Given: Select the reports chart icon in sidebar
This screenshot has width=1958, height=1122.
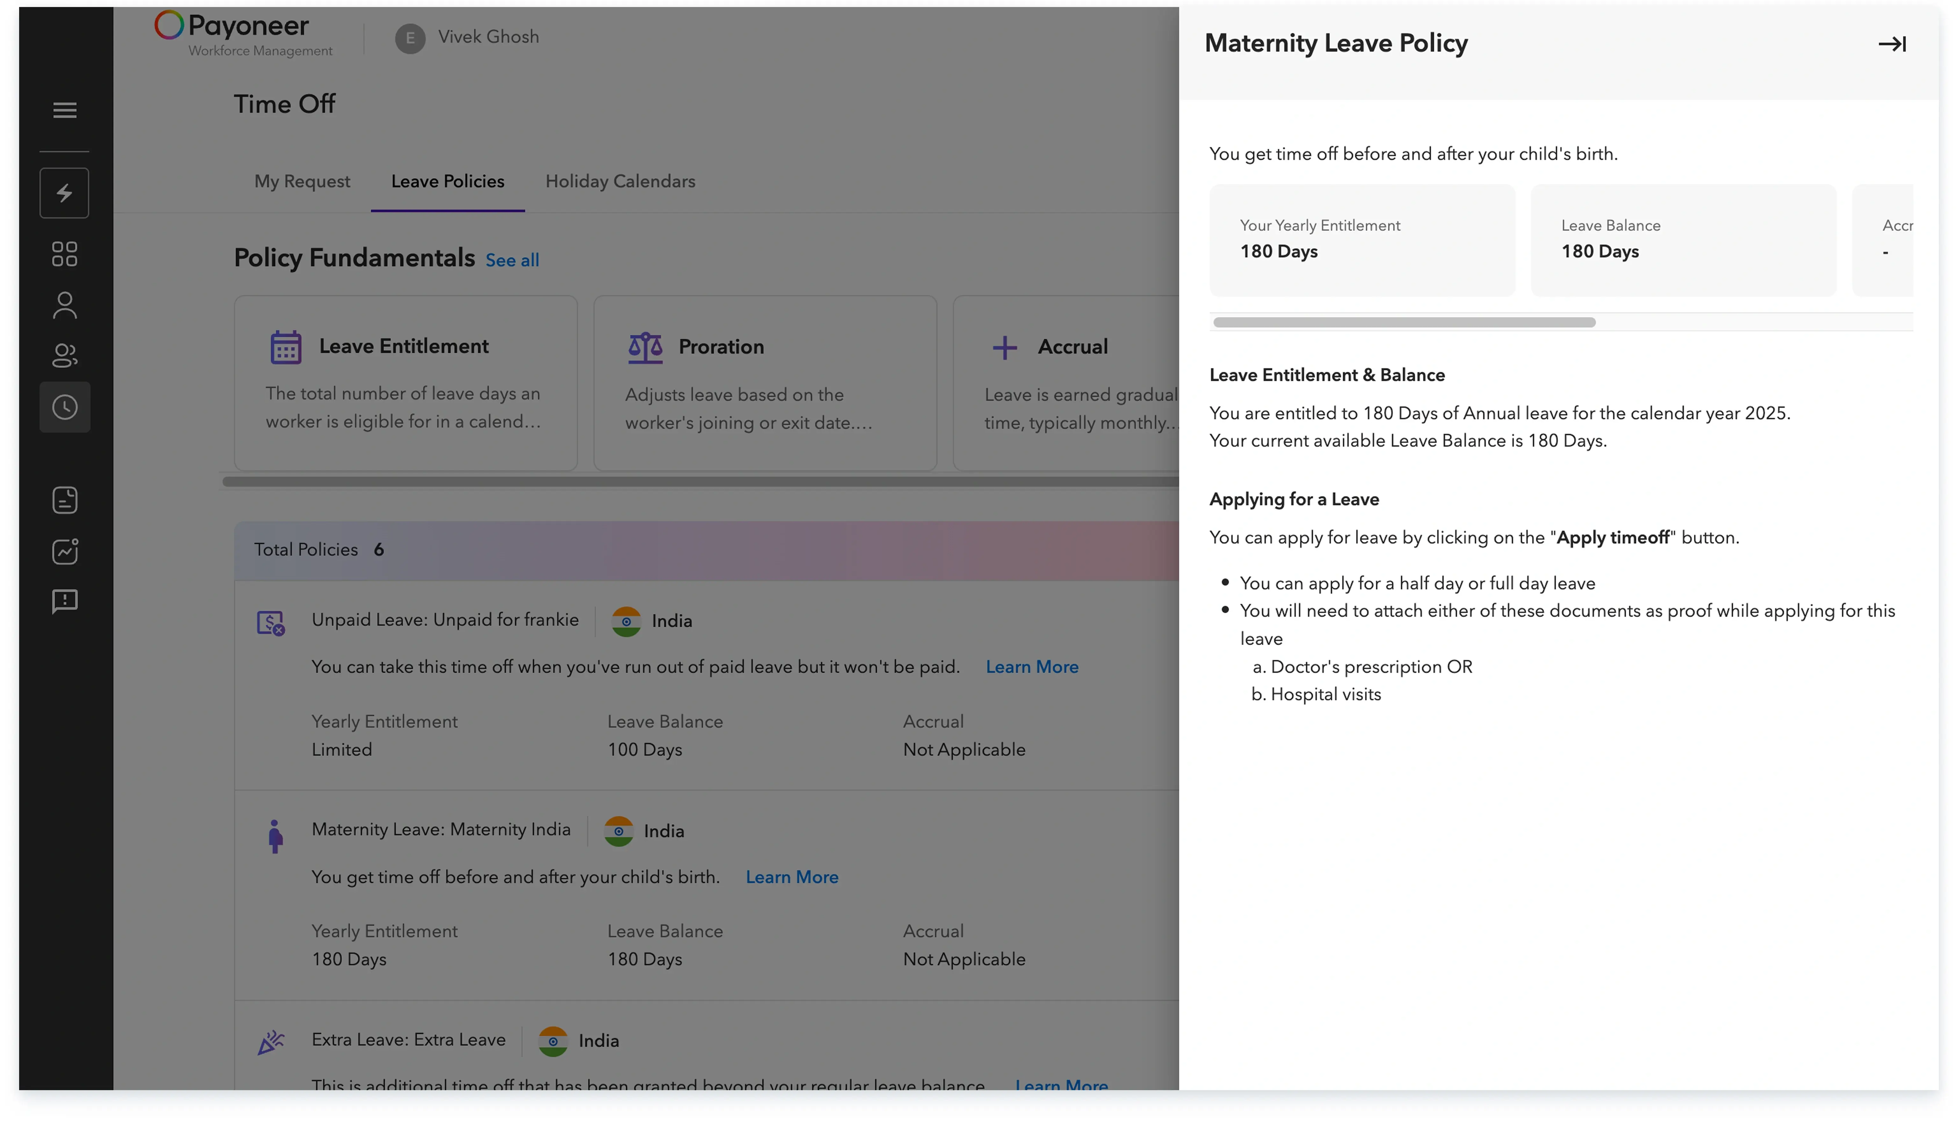Looking at the screenshot, I should [x=65, y=551].
